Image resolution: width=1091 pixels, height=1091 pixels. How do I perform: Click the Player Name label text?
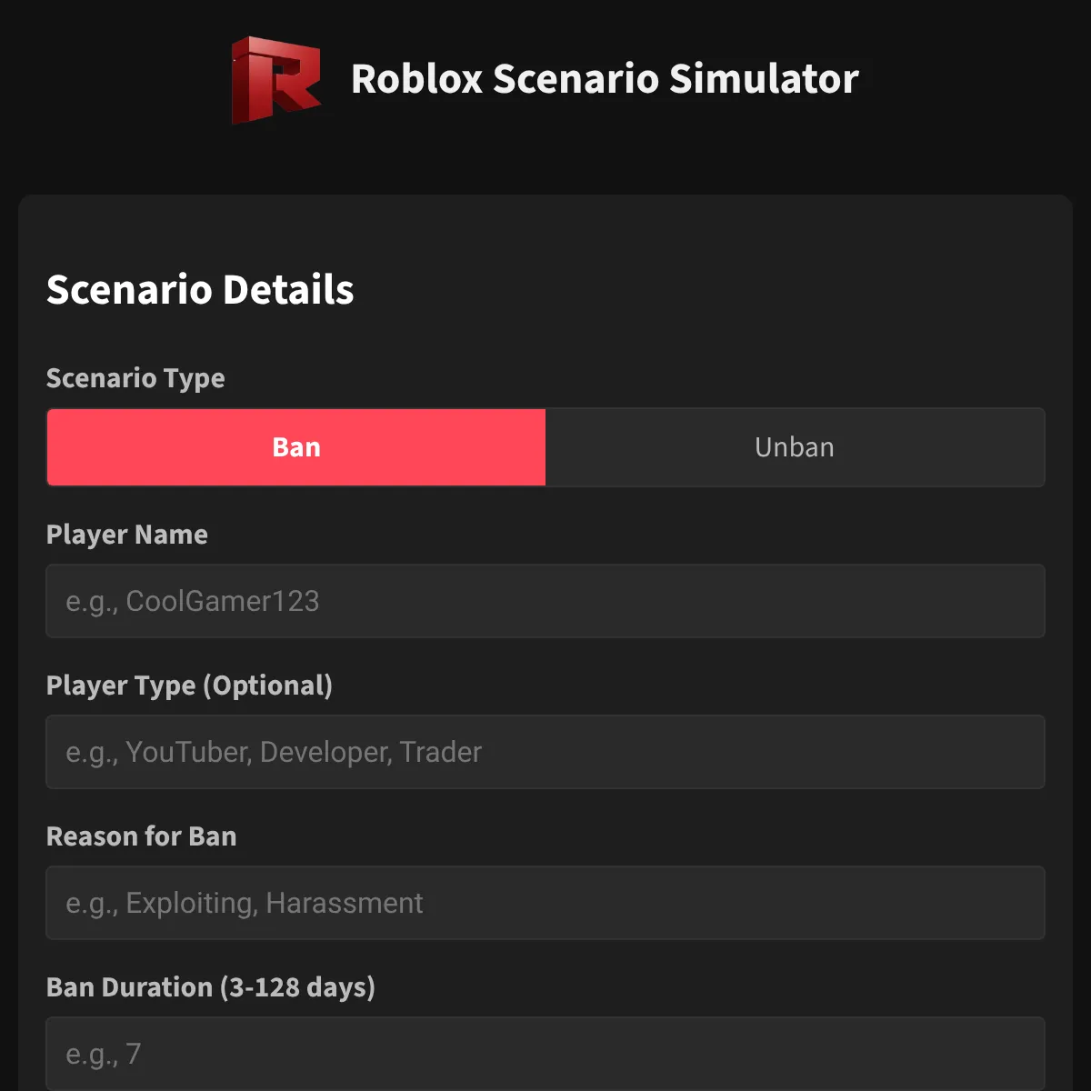[127, 535]
